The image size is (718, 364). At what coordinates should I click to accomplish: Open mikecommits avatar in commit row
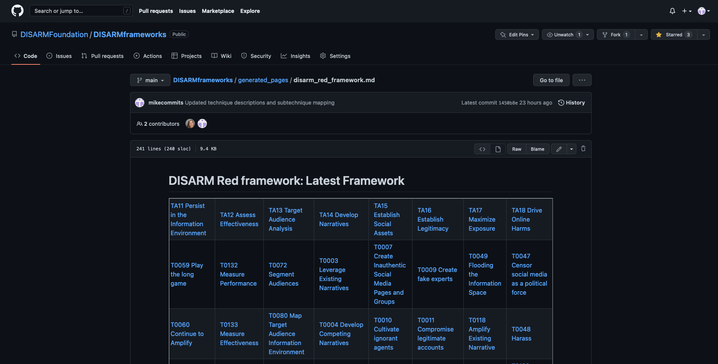point(140,103)
